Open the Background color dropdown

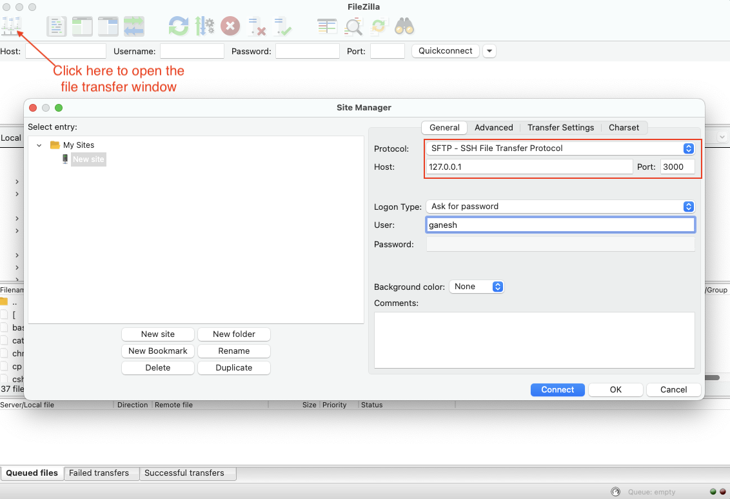(477, 287)
